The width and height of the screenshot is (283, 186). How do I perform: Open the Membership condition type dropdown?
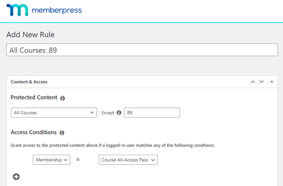[x=51, y=160]
